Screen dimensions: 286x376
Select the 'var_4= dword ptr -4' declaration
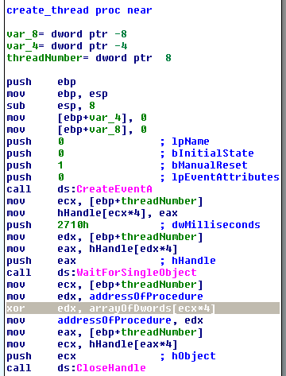pos(67,46)
